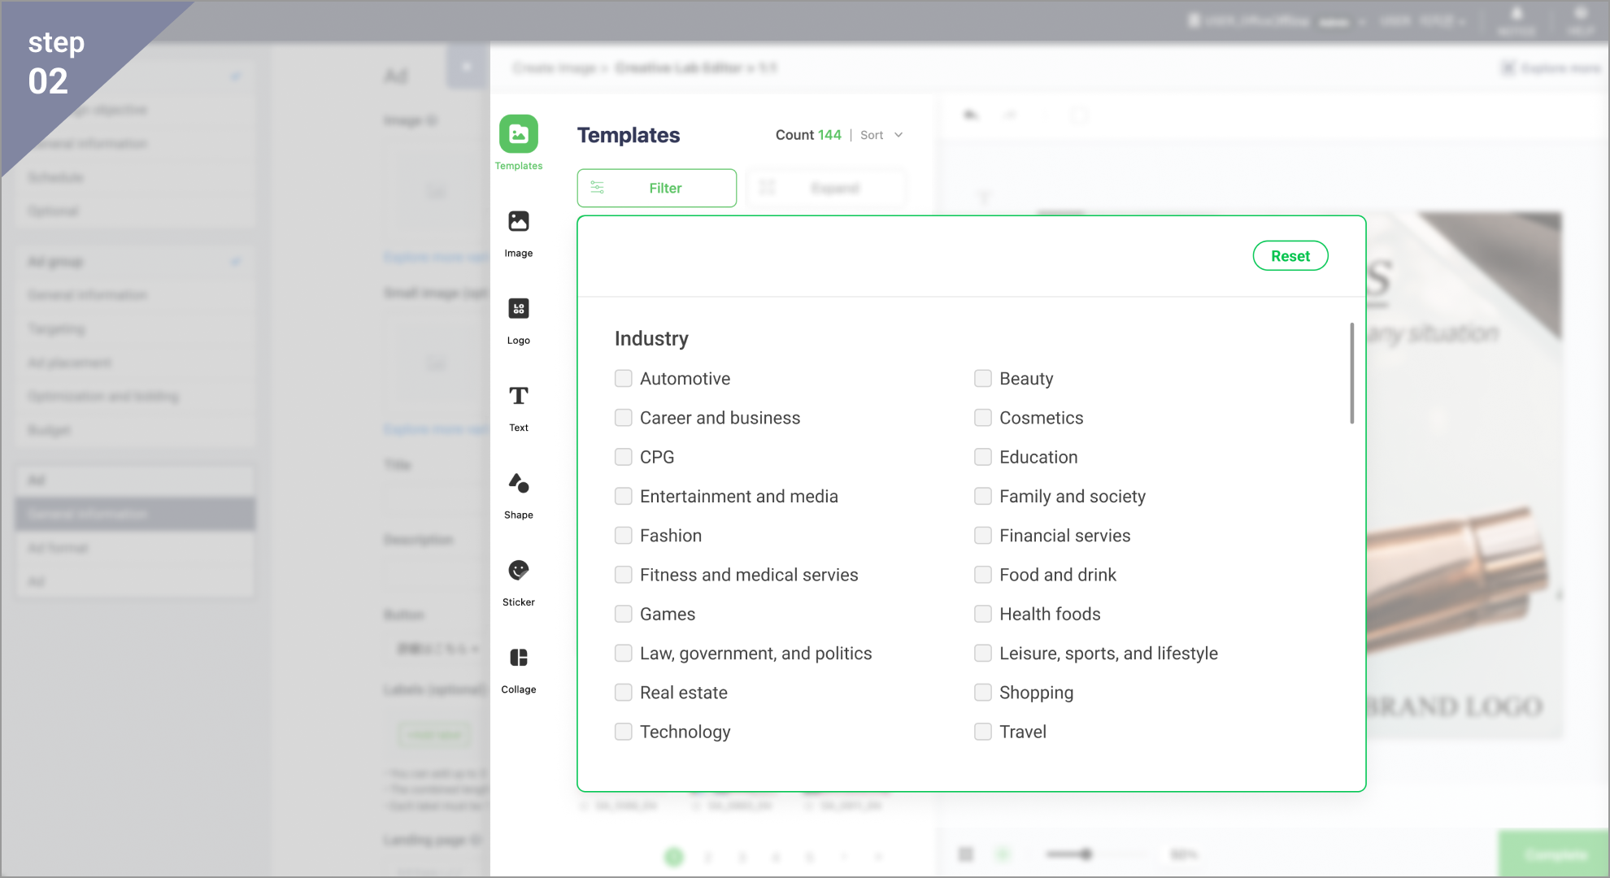Image resolution: width=1610 pixels, height=878 pixels.
Task: Collapse the Ad group sidebar section
Action: [x=236, y=262]
